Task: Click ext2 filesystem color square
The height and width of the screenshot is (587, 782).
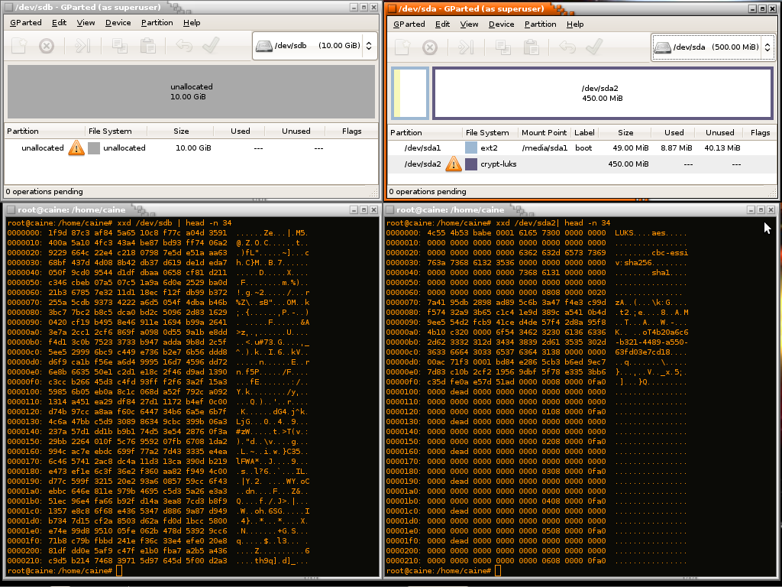Action: point(470,148)
